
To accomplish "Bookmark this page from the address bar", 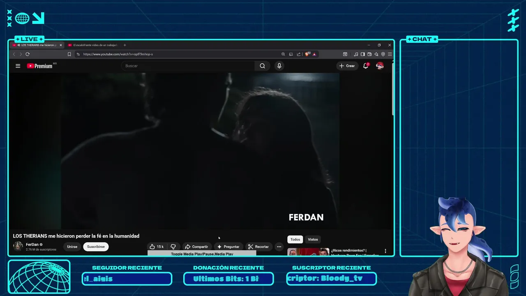I will (x=69, y=54).
